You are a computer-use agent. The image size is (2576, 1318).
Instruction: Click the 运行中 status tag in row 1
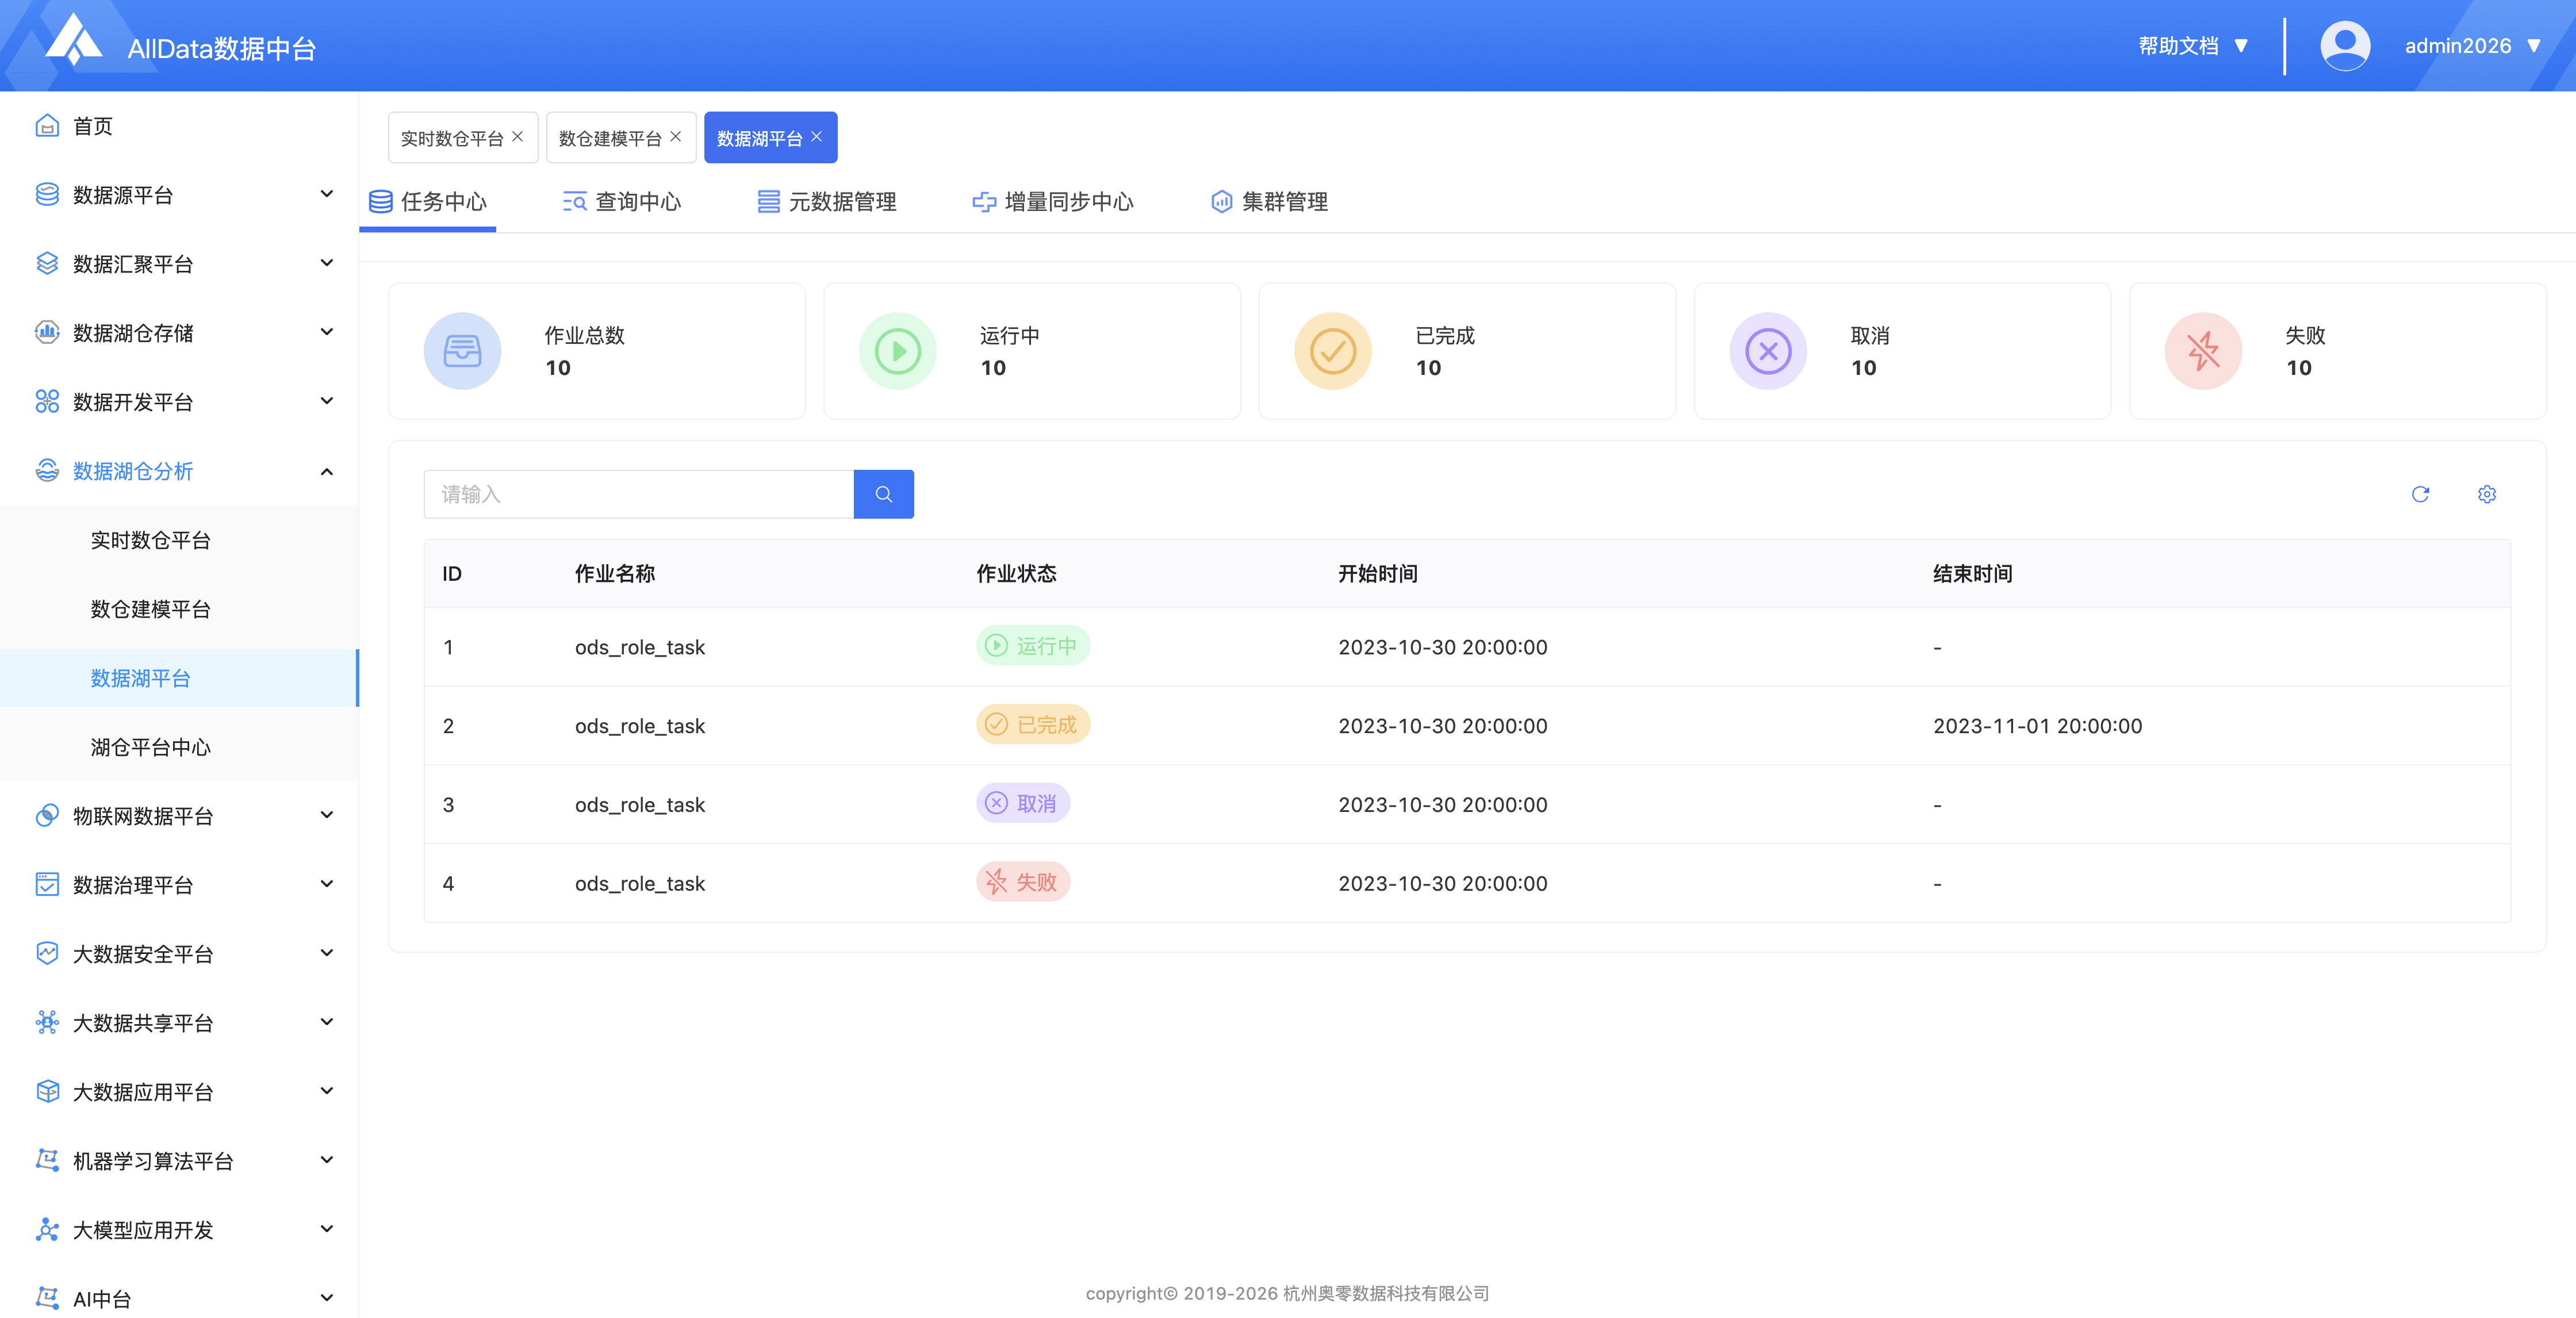(x=1033, y=646)
